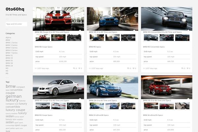The image size is (198, 132).
Task: View first small thumbnail of BMW M6 Coupe
Action: click(43, 38)
